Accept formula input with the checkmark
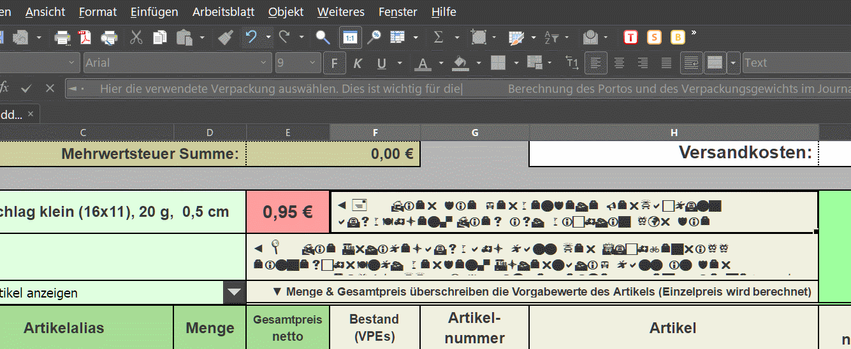The height and width of the screenshot is (349, 851). 26,88
